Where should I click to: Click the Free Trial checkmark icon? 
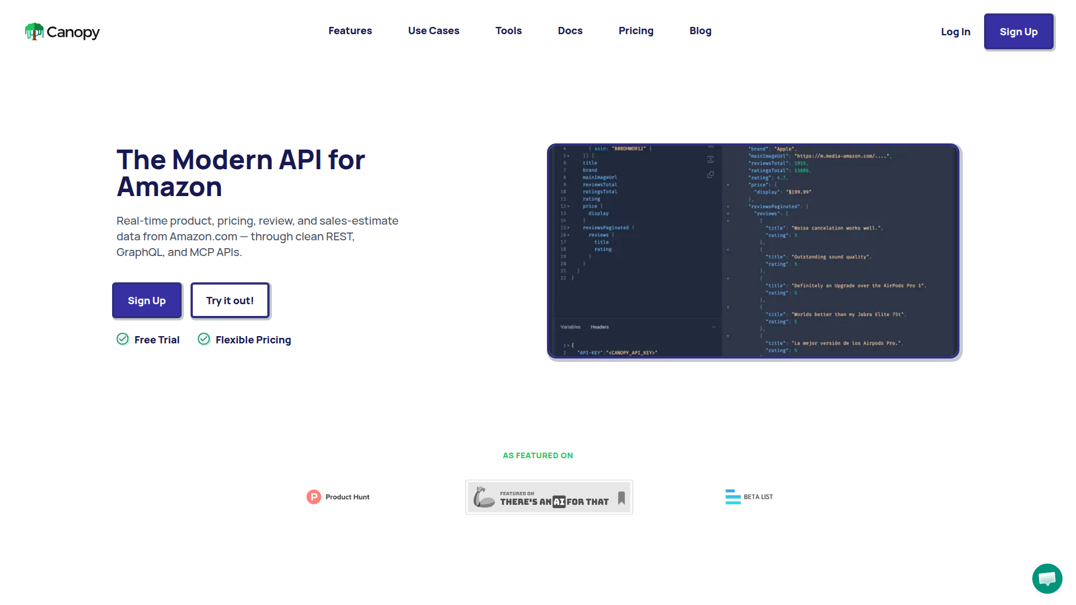pos(123,339)
